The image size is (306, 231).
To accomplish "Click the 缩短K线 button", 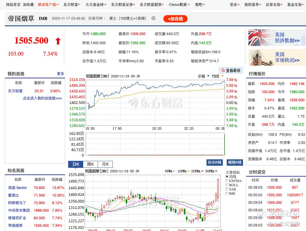I will click(235, 162).
